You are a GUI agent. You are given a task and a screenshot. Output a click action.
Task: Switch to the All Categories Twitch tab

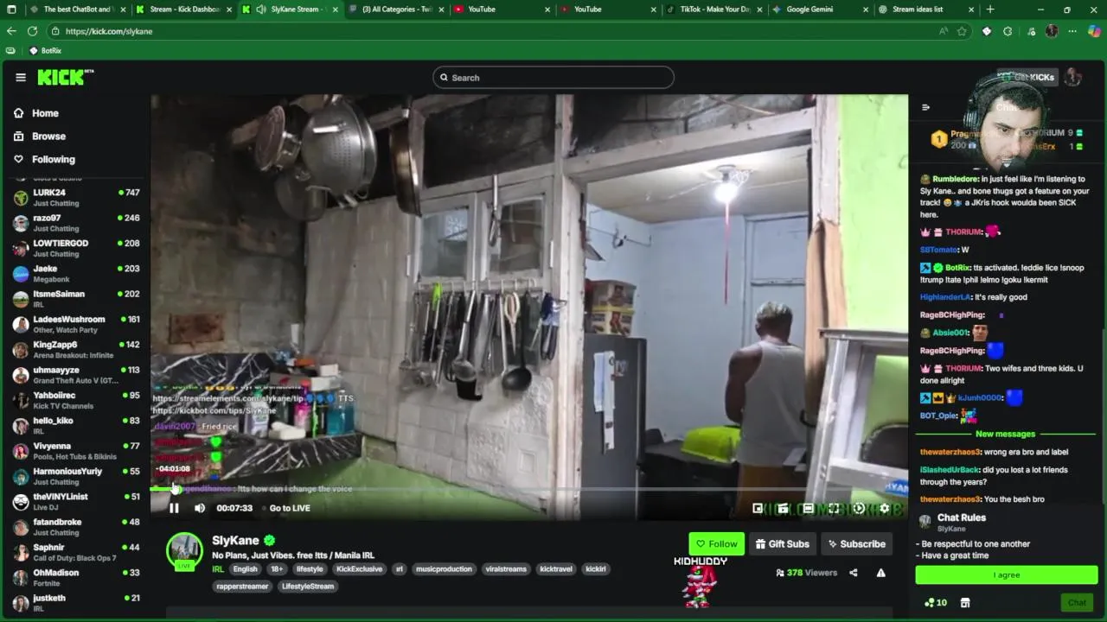point(396,10)
